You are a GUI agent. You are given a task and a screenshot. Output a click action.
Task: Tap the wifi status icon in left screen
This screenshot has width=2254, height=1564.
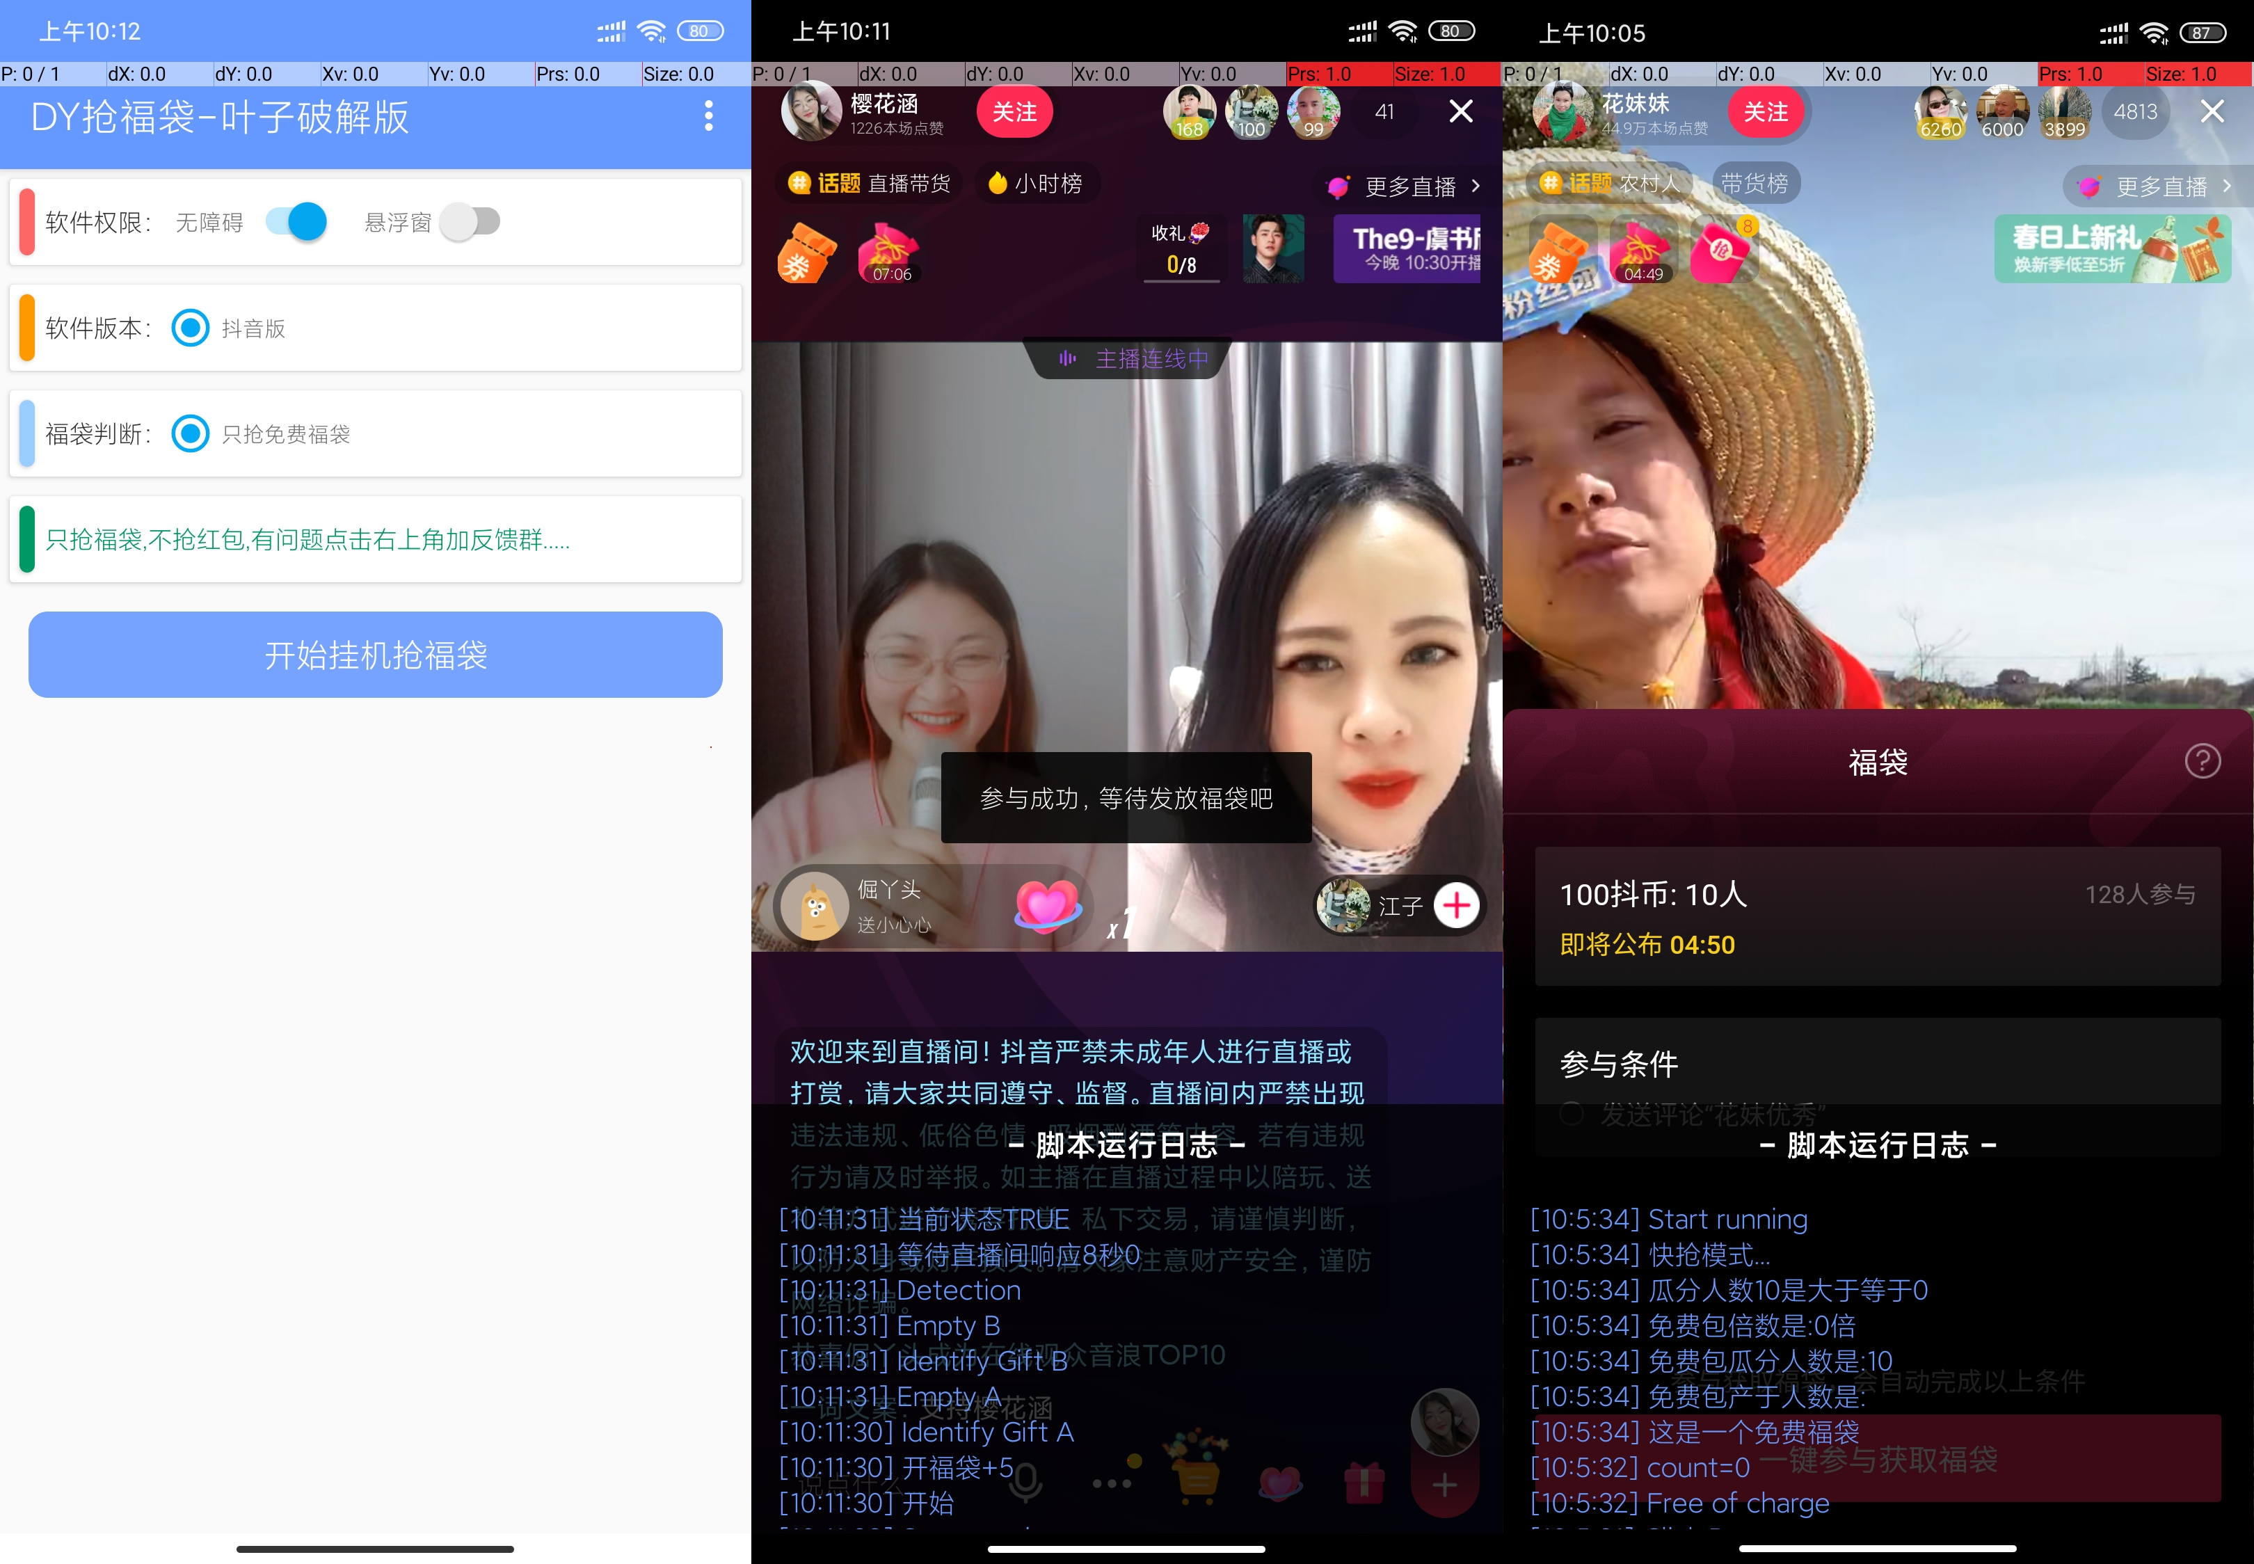651,31
